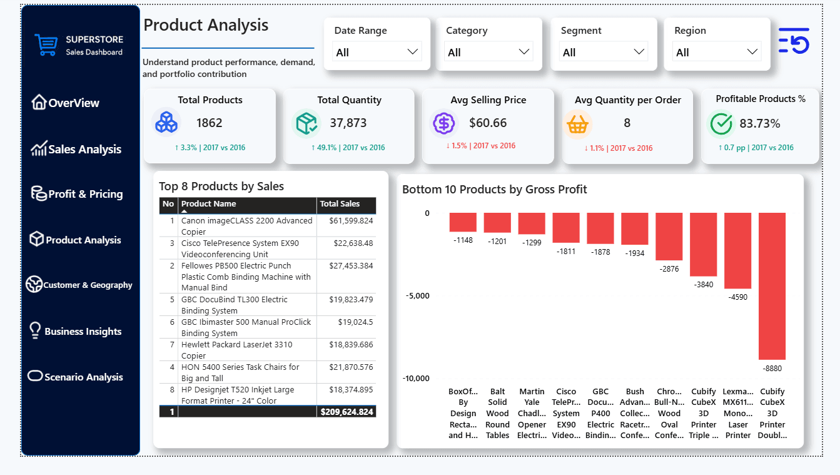Select the -2876 Chromcraft bar

click(x=669, y=237)
